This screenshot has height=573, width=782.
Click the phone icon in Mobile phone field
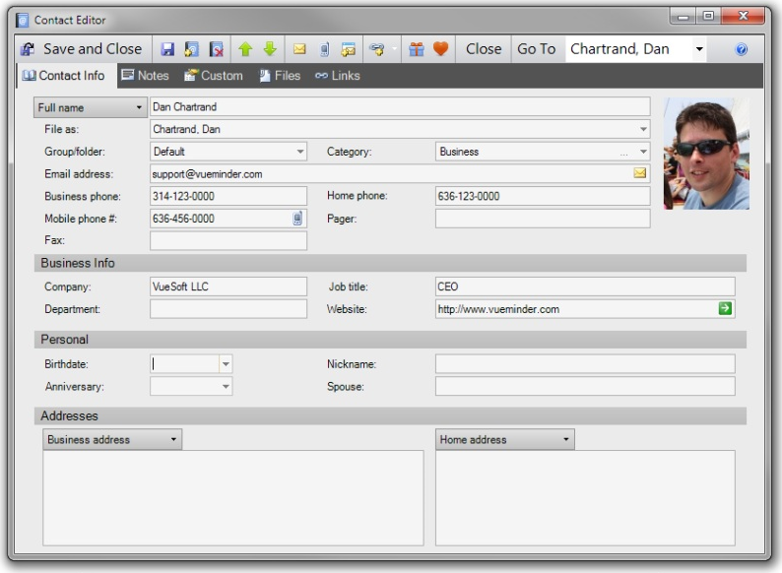tap(297, 219)
